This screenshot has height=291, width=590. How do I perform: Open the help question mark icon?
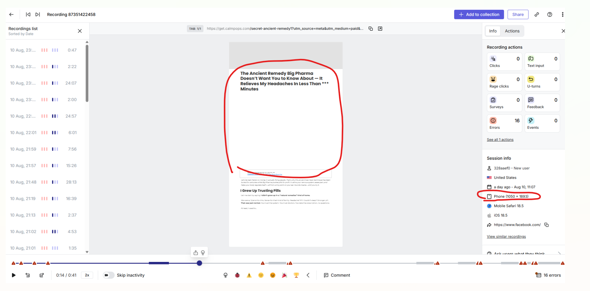[550, 15]
